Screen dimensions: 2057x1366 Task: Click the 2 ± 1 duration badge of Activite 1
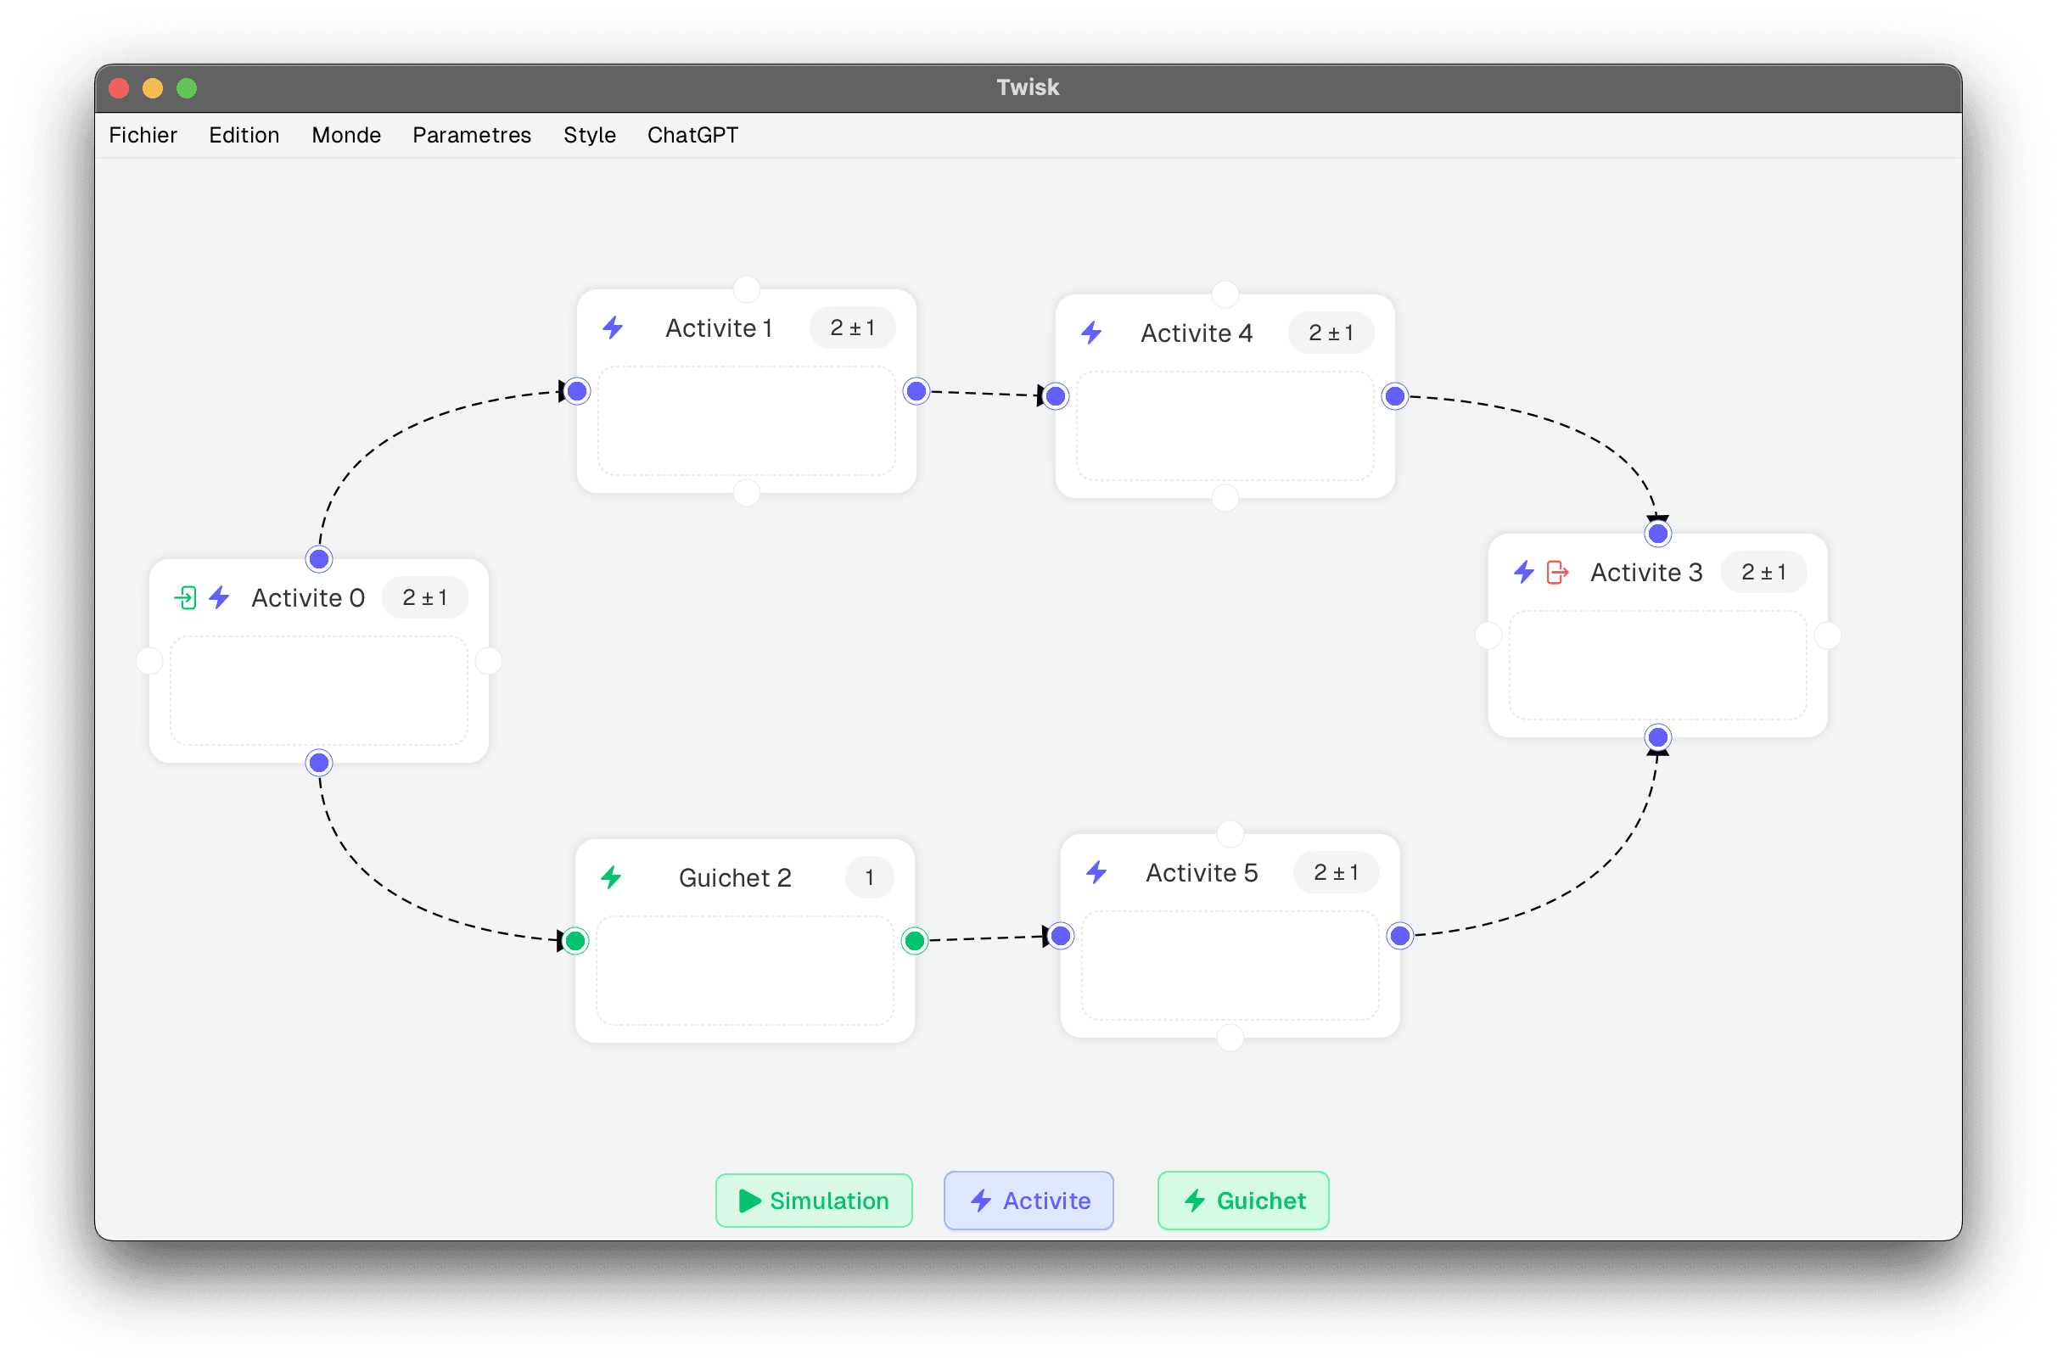pyautogui.click(x=852, y=328)
